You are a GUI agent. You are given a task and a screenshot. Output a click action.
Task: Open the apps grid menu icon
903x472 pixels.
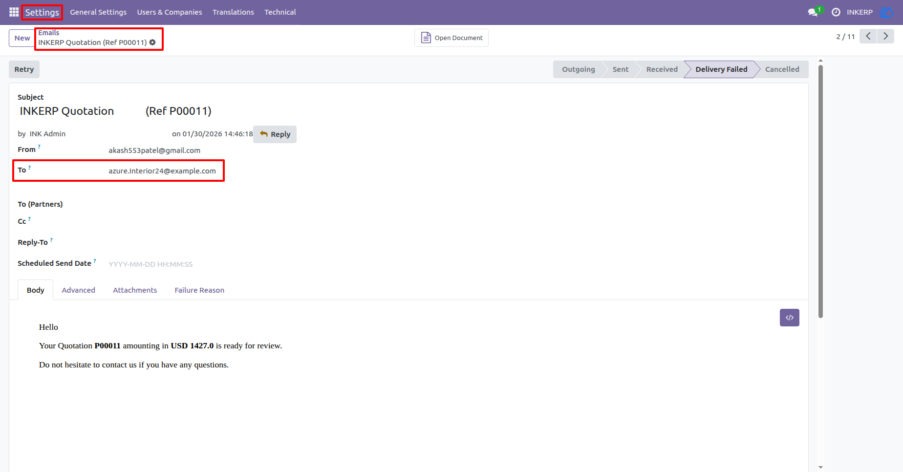point(14,12)
